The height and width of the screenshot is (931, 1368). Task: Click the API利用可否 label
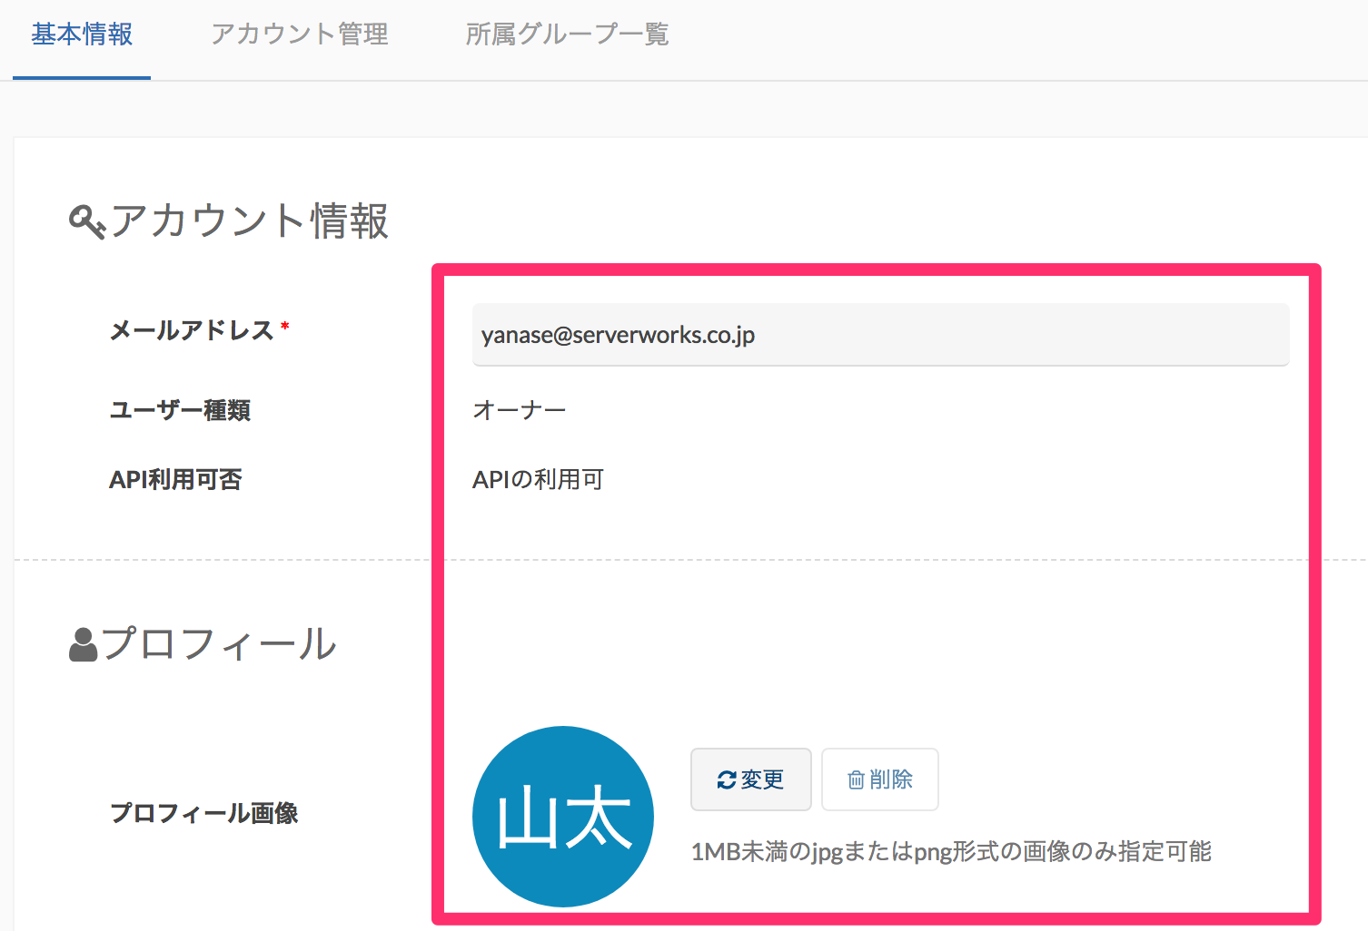(175, 479)
